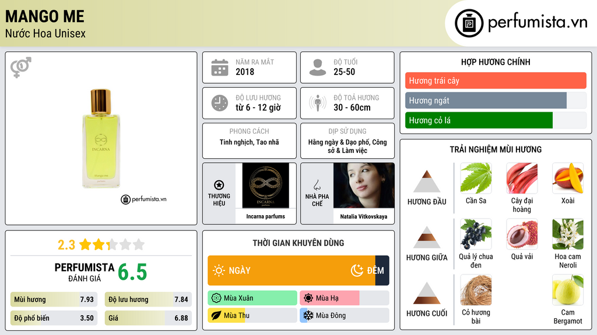Click the sillage icon beside Độ toả hương
Image resolution: width=597 pixels, height=335 pixels.
(x=318, y=103)
